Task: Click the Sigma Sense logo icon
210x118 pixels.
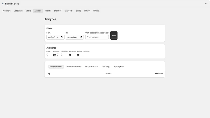Action: (x=3, y=4)
